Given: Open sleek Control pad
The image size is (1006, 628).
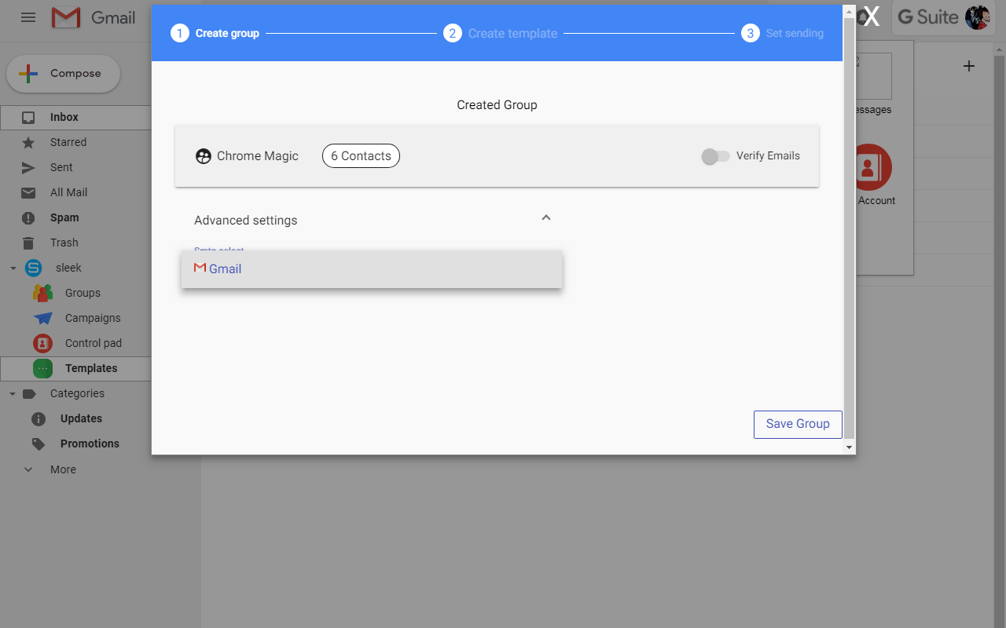Looking at the screenshot, I should tap(94, 343).
